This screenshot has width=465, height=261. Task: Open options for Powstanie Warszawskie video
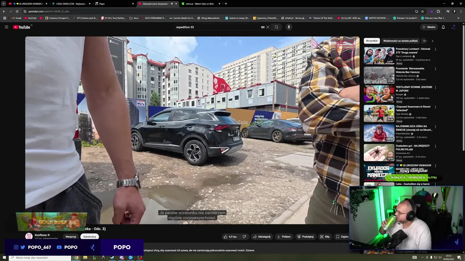(x=435, y=69)
